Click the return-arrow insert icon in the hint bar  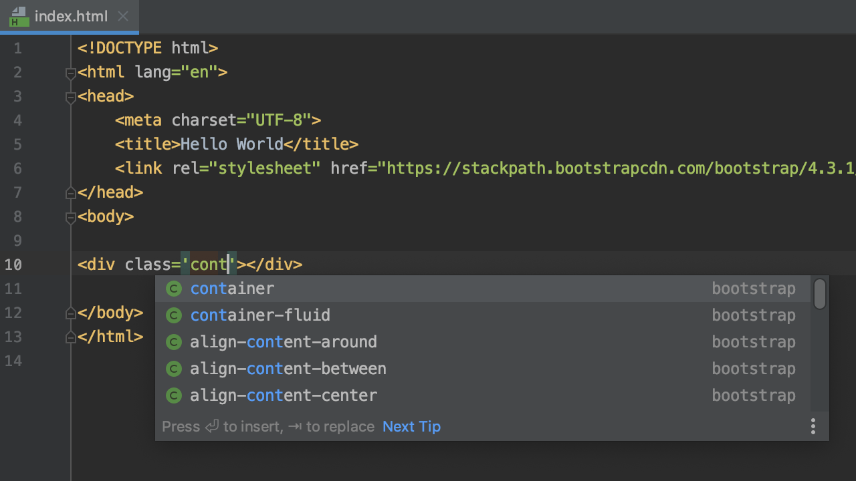[211, 426]
